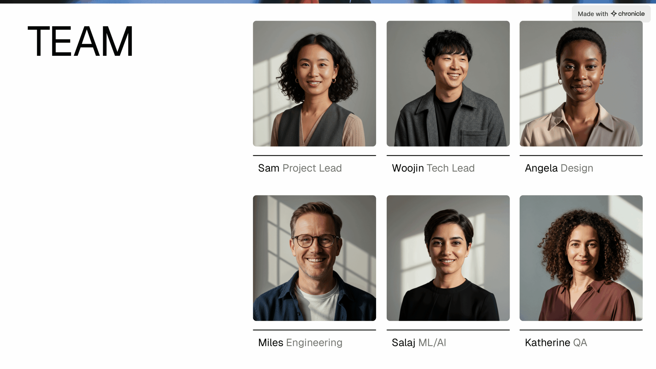
Task: Click the Tech Lead role text
Action: click(451, 168)
